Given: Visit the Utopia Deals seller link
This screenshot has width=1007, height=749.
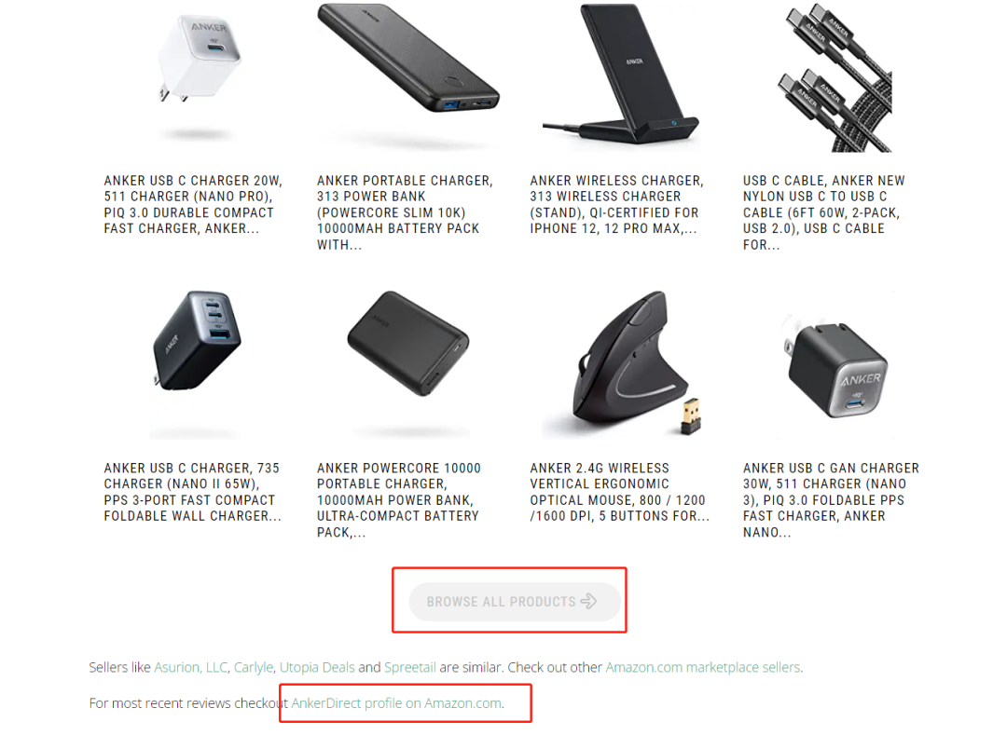Looking at the screenshot, I should coord(317,668).
